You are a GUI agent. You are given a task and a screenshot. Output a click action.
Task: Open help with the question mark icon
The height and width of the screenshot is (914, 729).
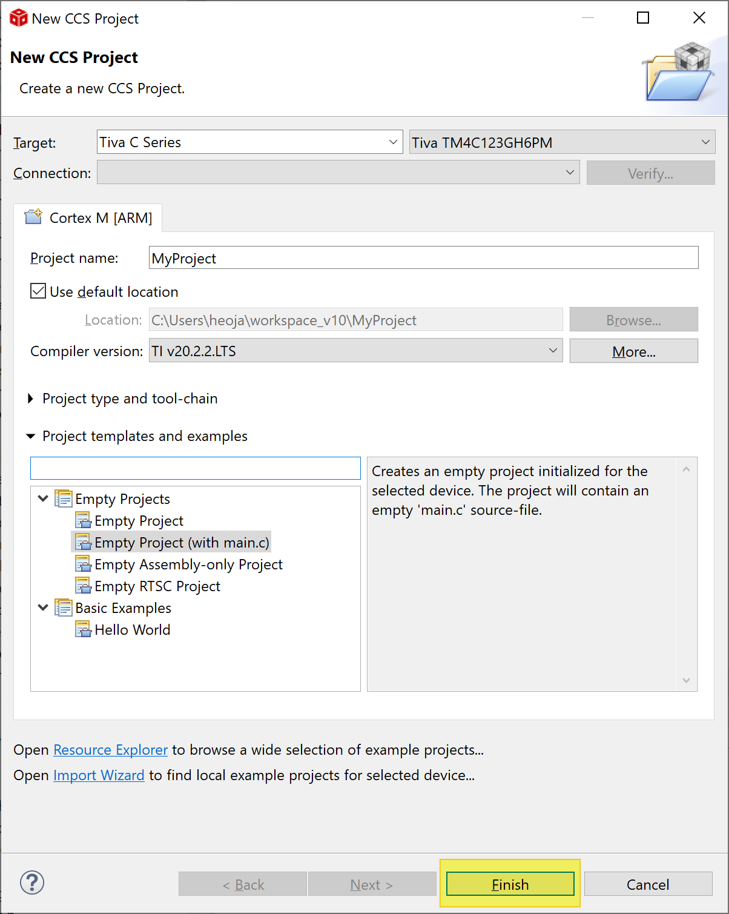[x=32, y=883]
